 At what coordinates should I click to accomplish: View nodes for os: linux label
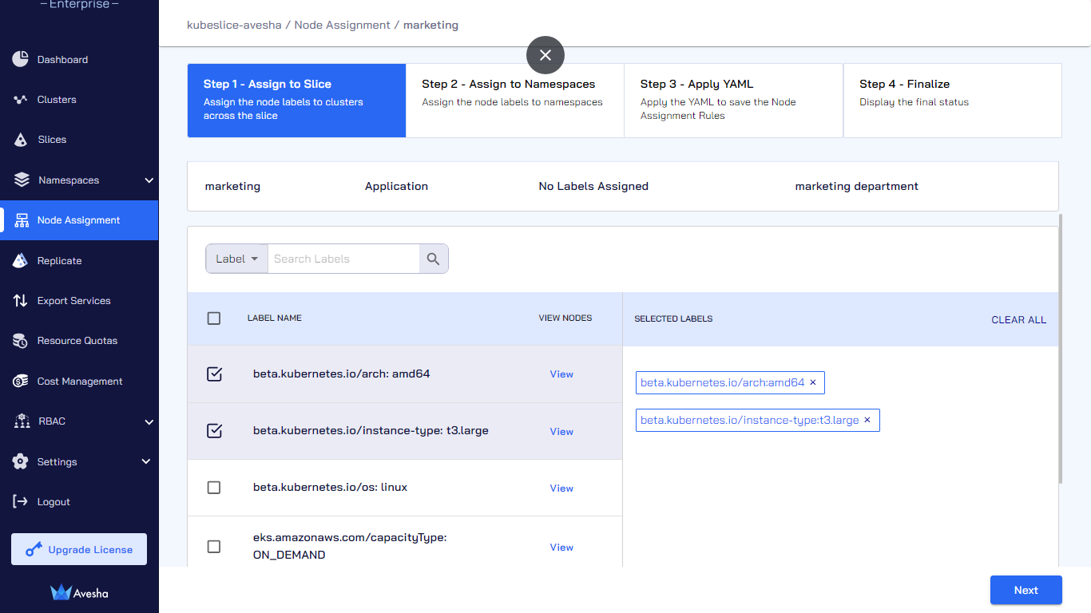561,488
